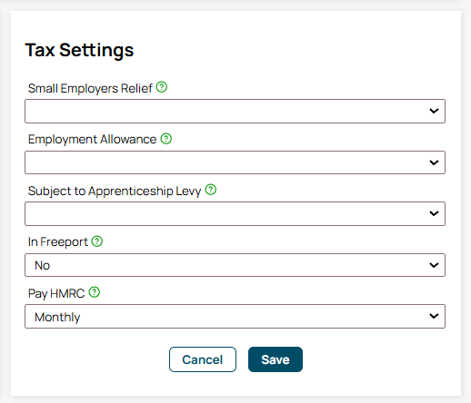Click the Small Employers Relief label text
471x403 pixels.
click(x=90, y=89)
